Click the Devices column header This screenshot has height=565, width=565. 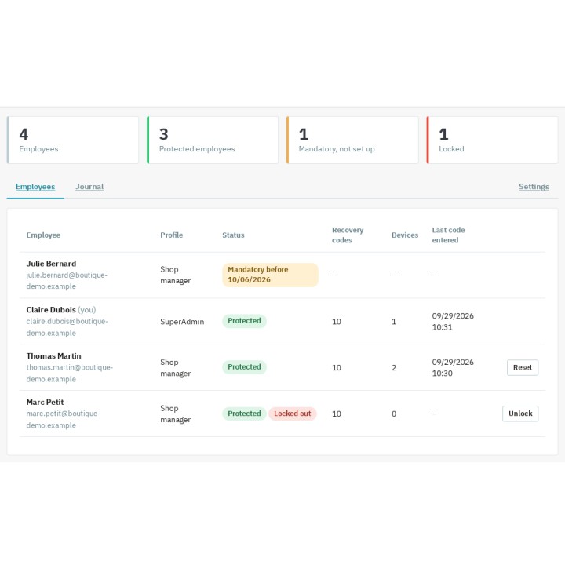[405, 235]
